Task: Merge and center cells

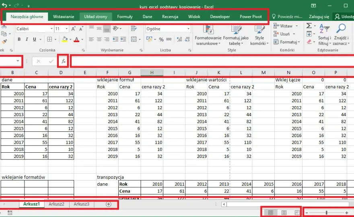Action: pos(134,39)
